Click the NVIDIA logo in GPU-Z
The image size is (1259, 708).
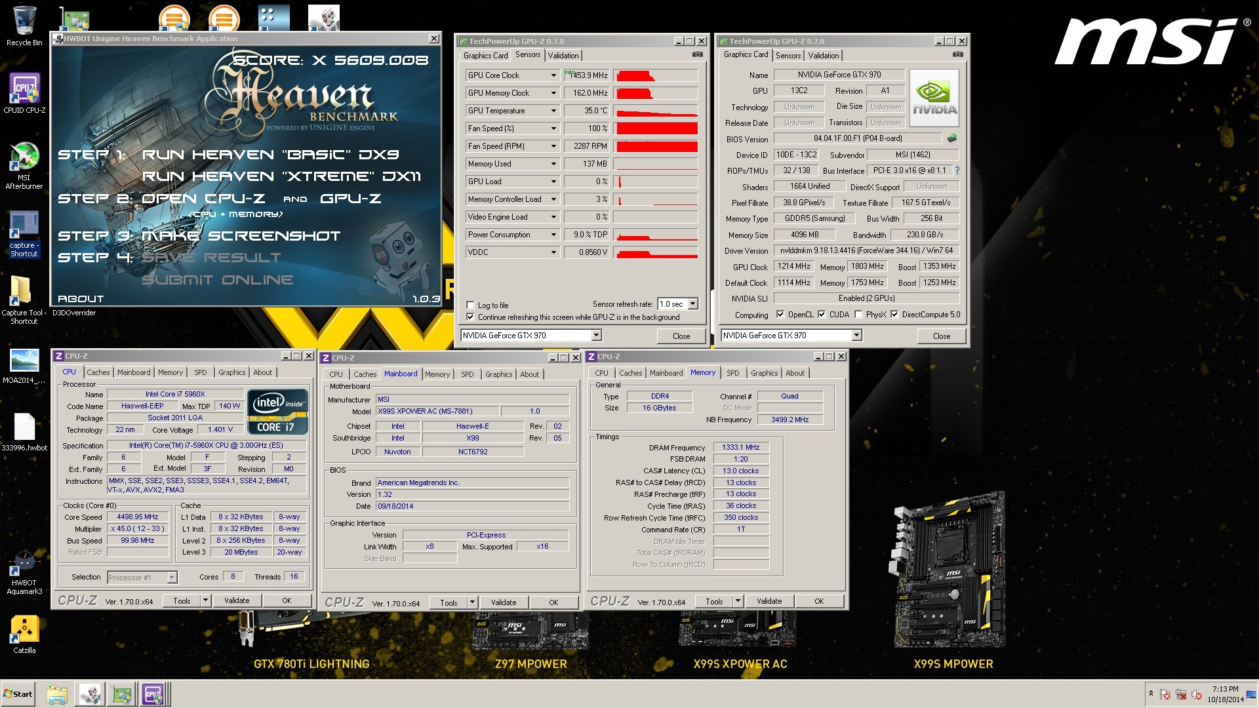[934, 98]
